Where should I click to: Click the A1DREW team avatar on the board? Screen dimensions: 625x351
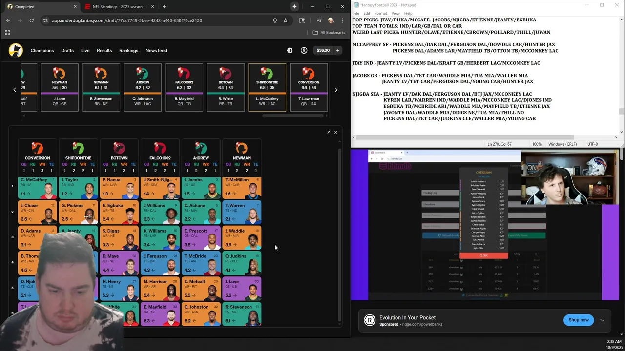tap(201, 148)
